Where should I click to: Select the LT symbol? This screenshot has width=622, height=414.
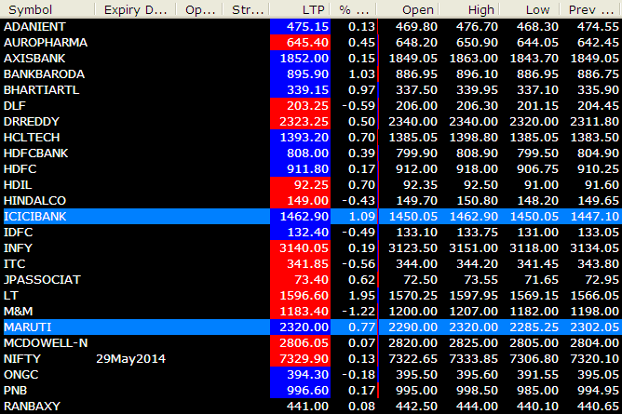11,296
